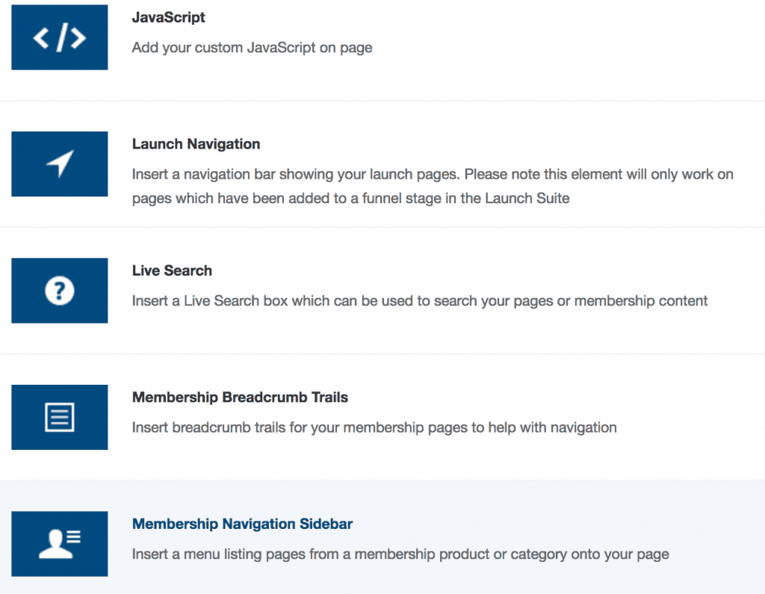The width and height of the screenshot is (765, 594).
Task: Open the Membership Navigation Sidebar title link
Action: (242, 525)
